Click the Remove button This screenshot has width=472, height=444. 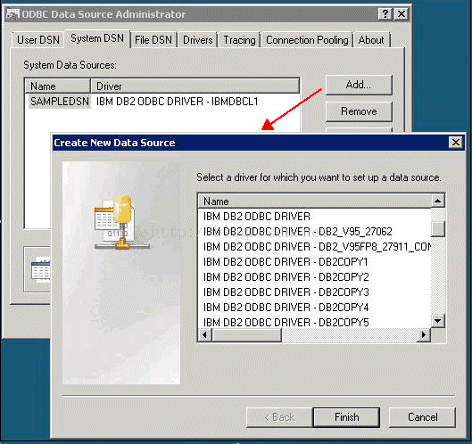[359, 111]
